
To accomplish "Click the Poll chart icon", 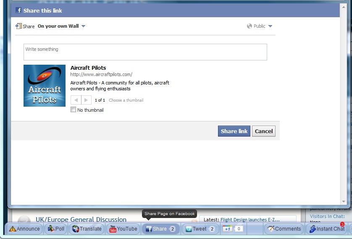I will tap(51, 228).
